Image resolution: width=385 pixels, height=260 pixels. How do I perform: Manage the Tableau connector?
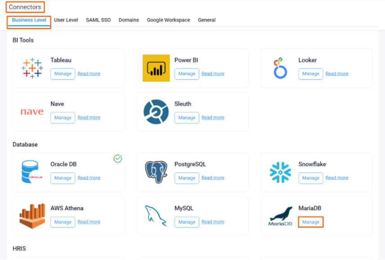pyautogui.click(x=63, y=74)
